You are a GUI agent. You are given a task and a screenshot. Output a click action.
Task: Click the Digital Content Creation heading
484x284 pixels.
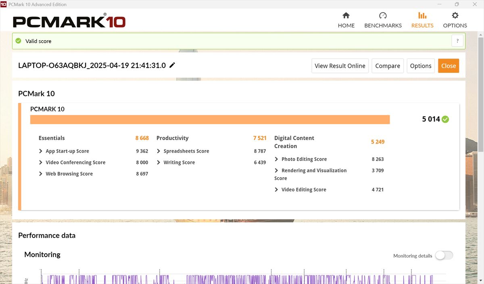click(294, 142)
